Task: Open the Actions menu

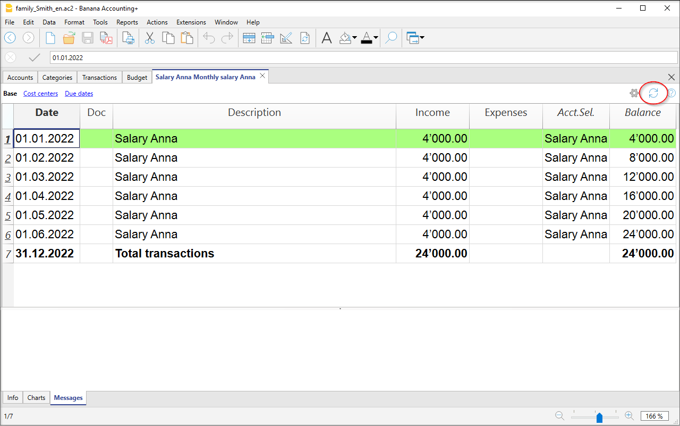Action: (x=157, y=22)
